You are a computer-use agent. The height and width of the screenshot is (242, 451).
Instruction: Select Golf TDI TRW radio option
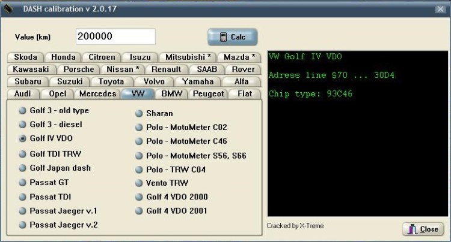pyautogui.click(x=23, y=153)
